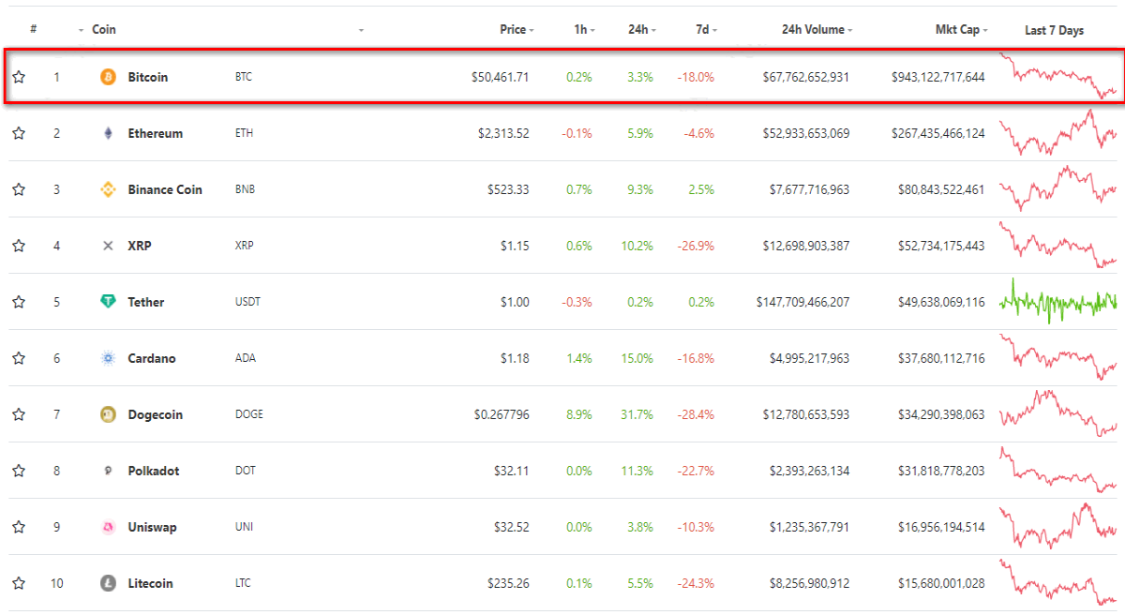This screenshot has width=1125, height=615.
Task: Sort table by 7d change
Action: click(706, 30)
